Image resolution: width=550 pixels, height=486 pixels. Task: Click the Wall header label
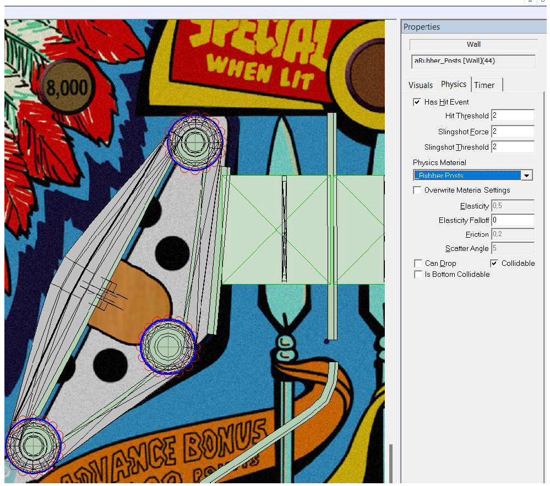click(x=473, y=45)
